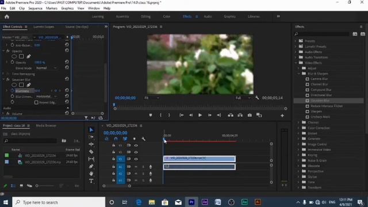Click the Extract button

[240, 115]
